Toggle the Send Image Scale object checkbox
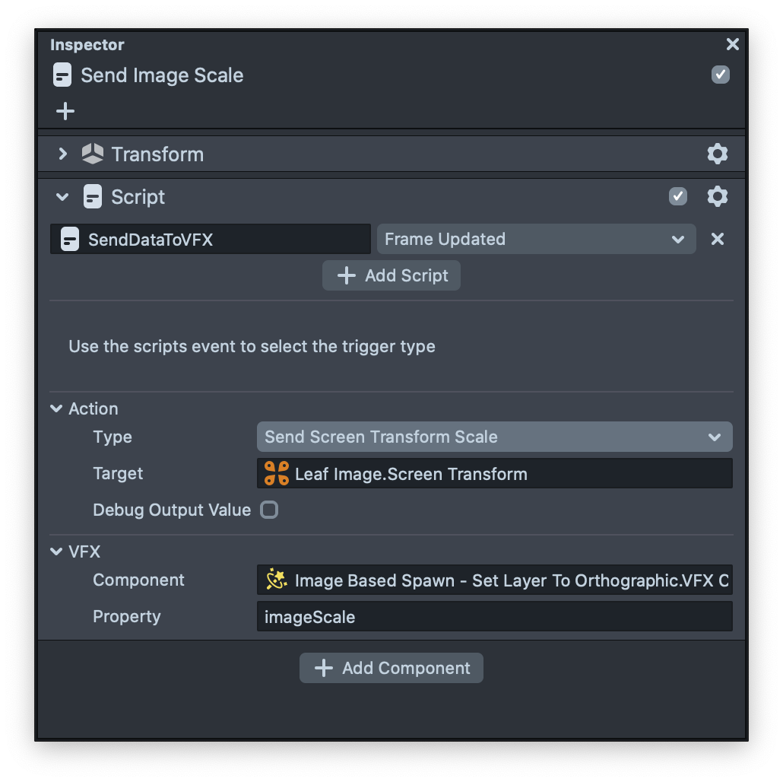 click(x=720, y=75)
